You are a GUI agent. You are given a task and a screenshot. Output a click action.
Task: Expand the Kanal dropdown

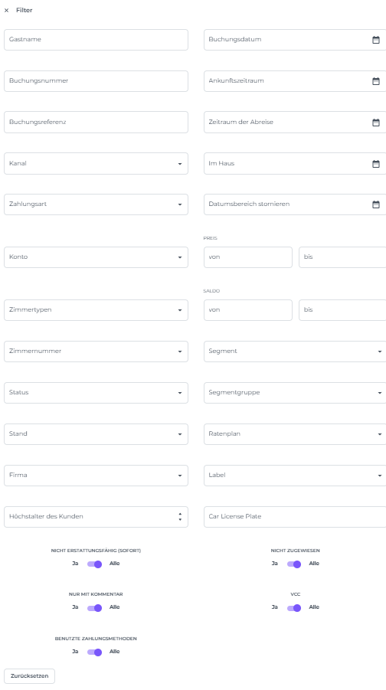coord(96,164)
